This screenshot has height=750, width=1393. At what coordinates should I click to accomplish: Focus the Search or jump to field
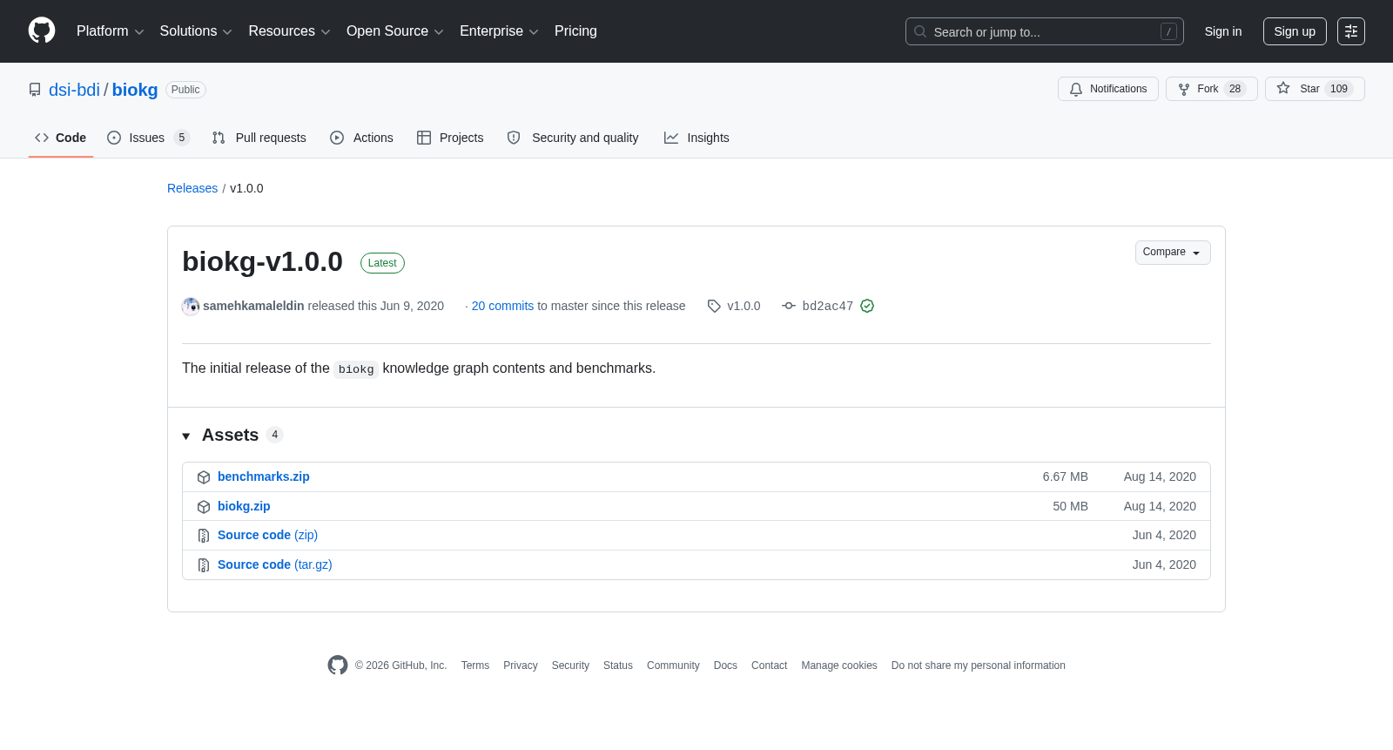pyautogui.click(x=1045, y=31)
